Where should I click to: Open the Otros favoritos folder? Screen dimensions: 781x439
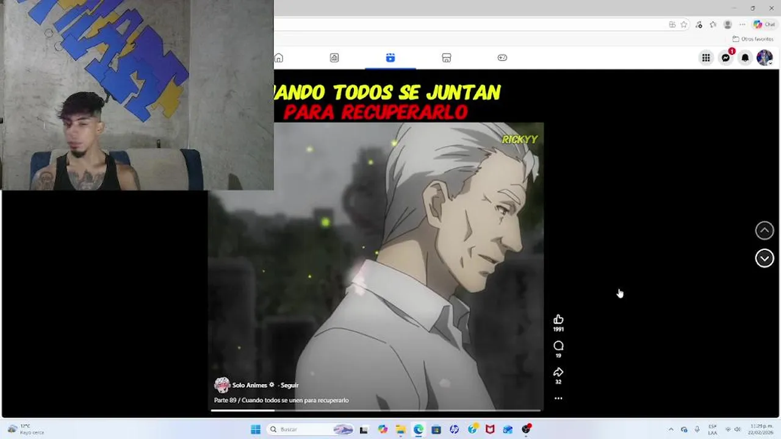753,39
